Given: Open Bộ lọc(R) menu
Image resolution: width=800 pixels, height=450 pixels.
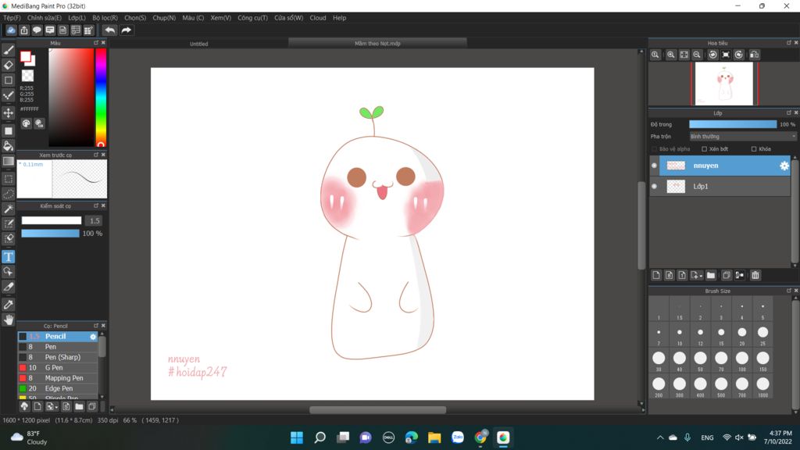Looking at the screenshot, I should 105,18.
